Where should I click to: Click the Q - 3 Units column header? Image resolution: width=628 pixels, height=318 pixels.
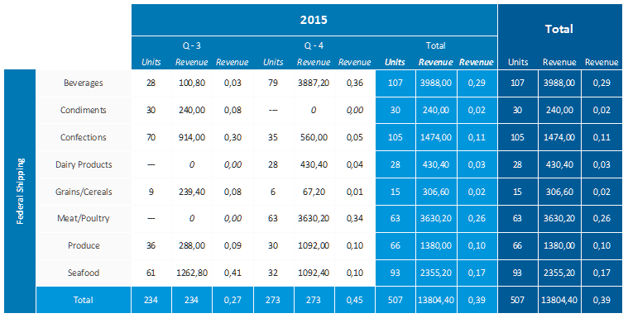(x=151, y=63)
